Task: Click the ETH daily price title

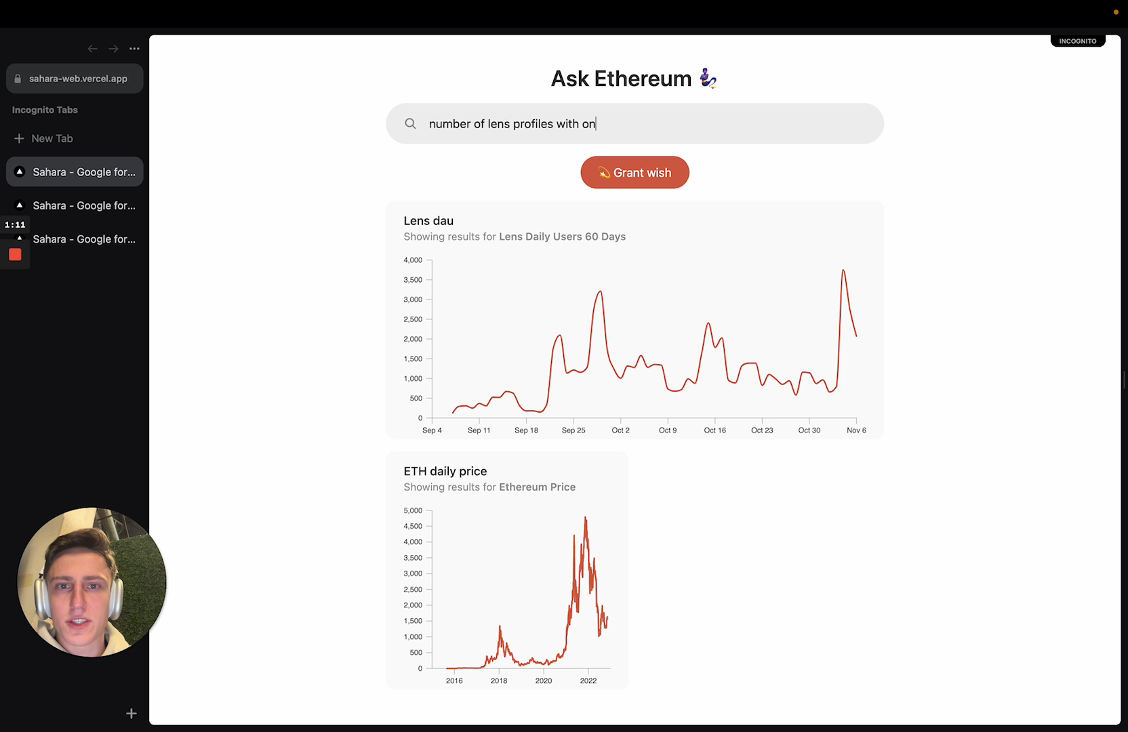Action: [445, 471]
